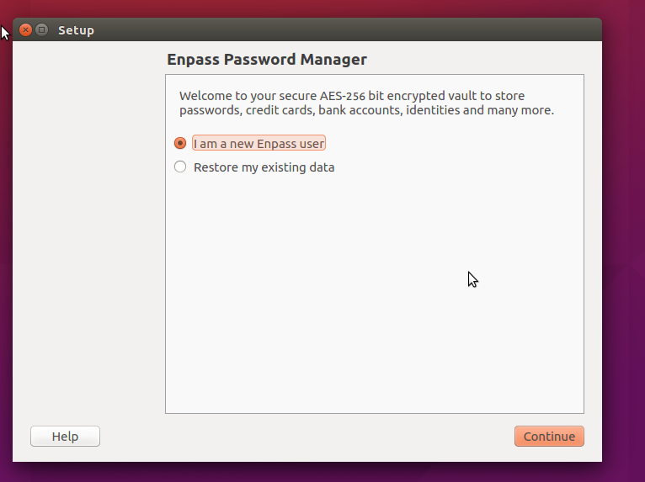The height and width of the screenshot is (482, 645).
Task: Click the word 'Continue' on the bottom-right button
Action: point(549,437)
